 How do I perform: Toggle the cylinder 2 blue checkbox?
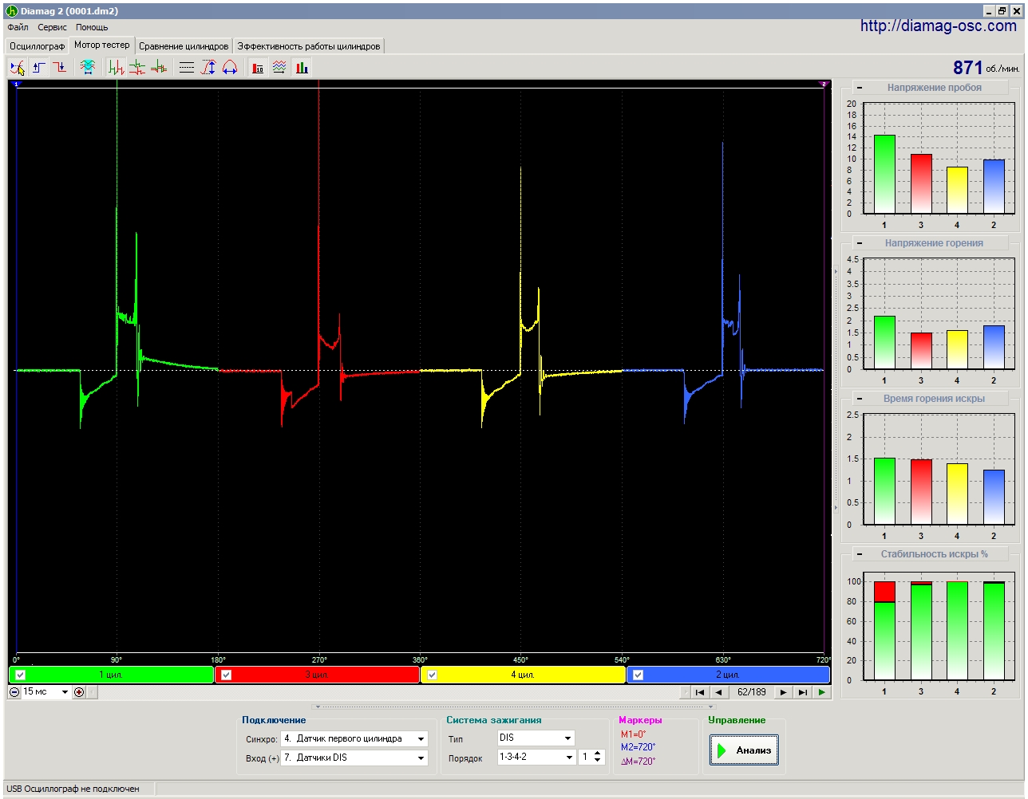(x=639, y=675)
